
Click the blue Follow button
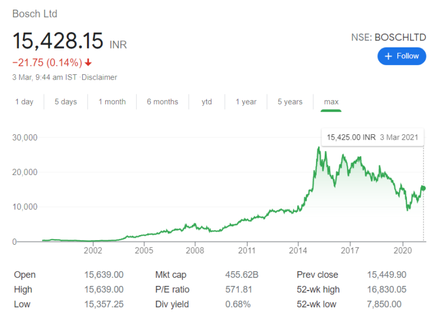click(401, 56)
